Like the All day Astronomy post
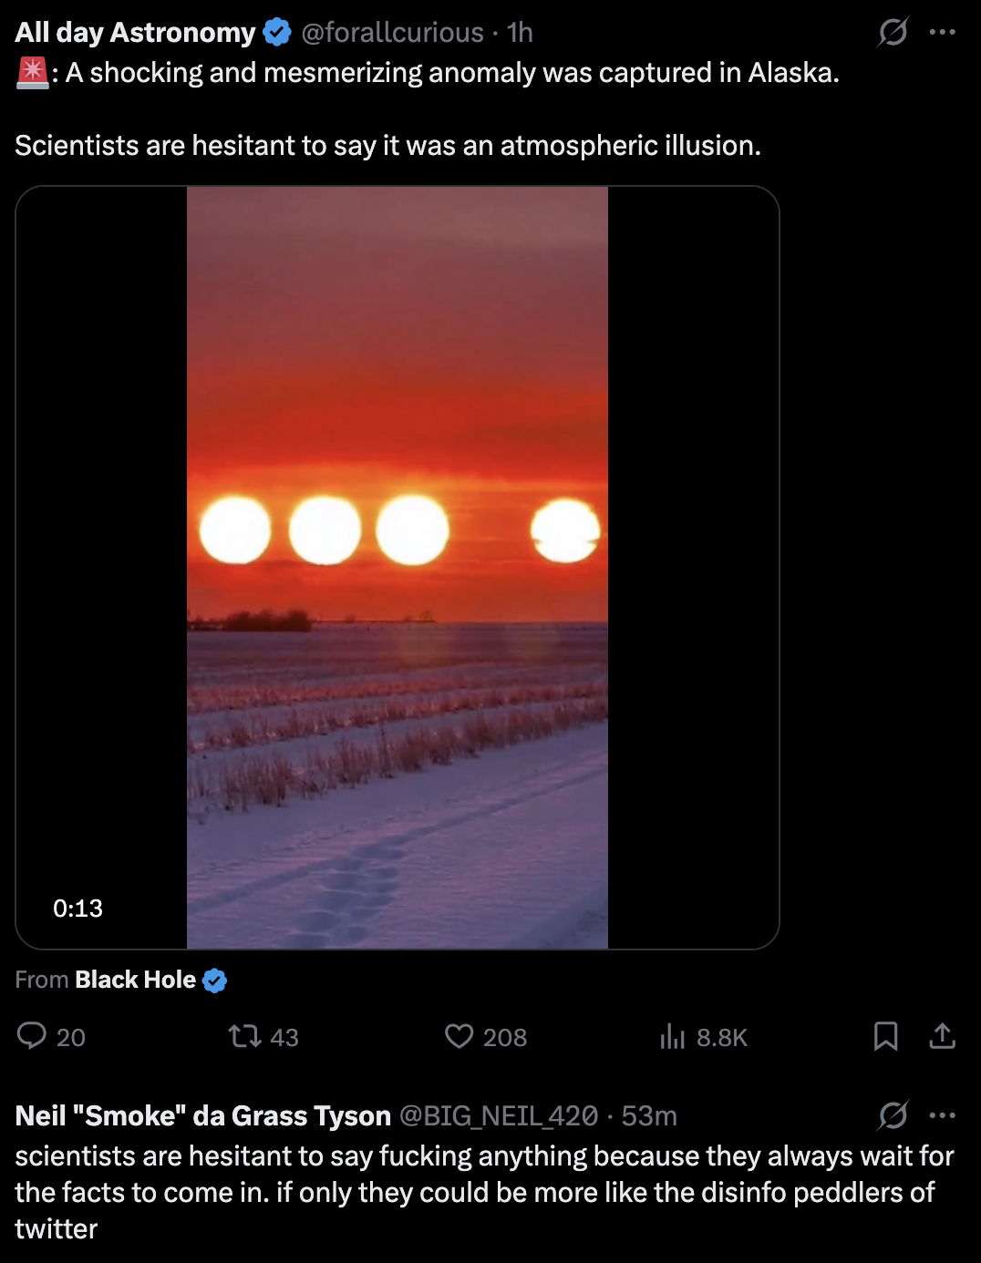Viewport: 981px width, 1263px height. point(459,1036)
